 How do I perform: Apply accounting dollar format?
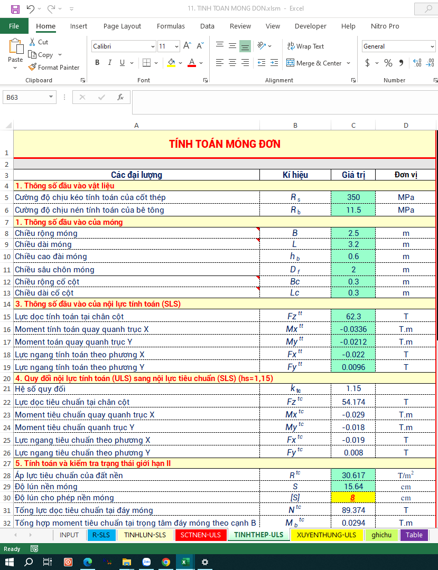click(x=367, y=63)
